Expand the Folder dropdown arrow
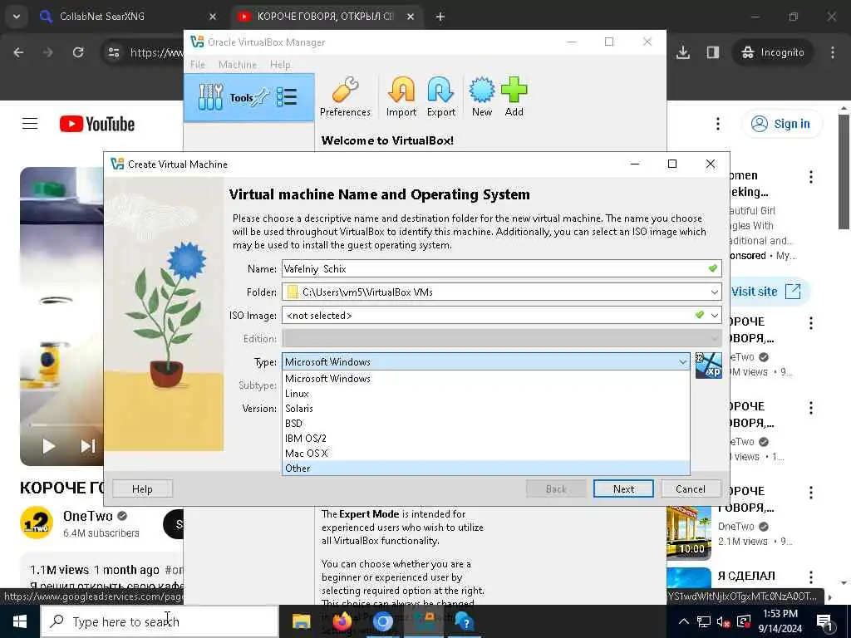This screenshot has height=638, width=851. pos(714,292)
